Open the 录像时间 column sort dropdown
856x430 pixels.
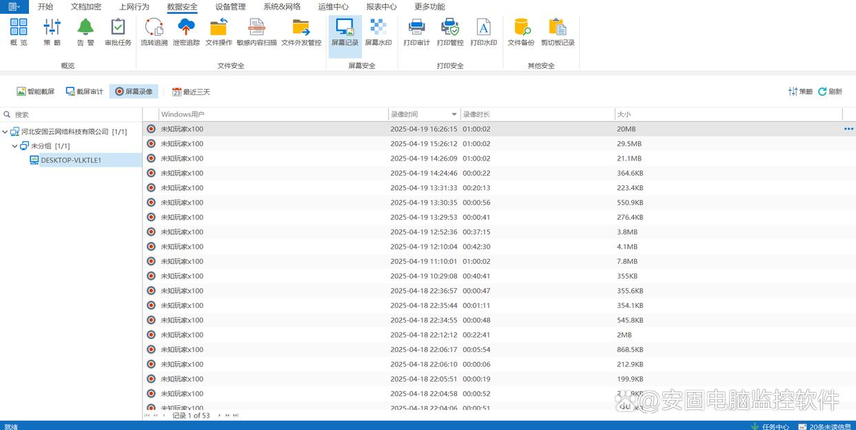(x=454, y=114)
